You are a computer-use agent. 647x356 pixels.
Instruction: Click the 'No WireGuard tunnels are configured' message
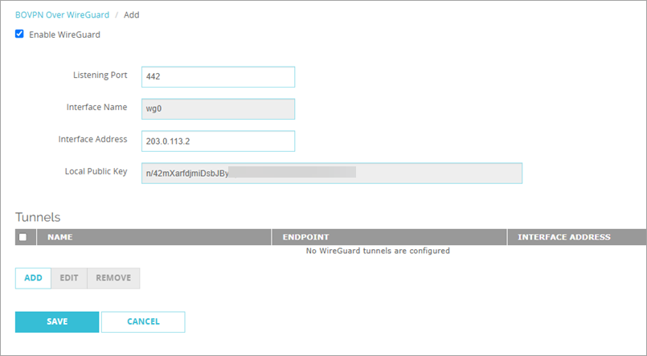coord(378,251)
